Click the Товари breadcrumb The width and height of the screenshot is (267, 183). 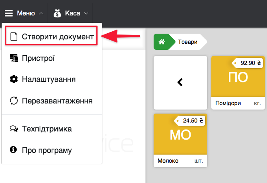(188, 42)
